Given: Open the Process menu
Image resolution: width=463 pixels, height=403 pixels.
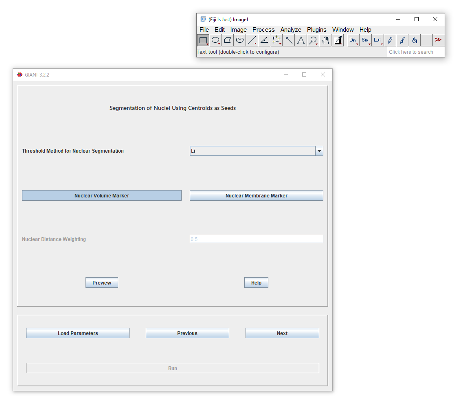Looking at the screenshot, I should (263, 30).
